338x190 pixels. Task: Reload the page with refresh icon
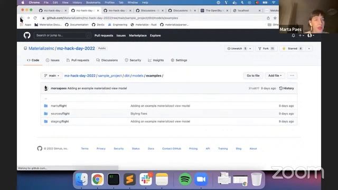35,18
